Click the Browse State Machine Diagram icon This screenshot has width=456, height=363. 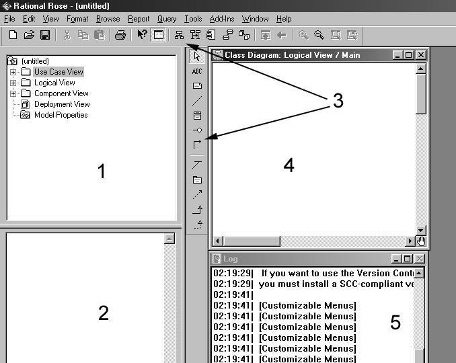pos(228,35)
